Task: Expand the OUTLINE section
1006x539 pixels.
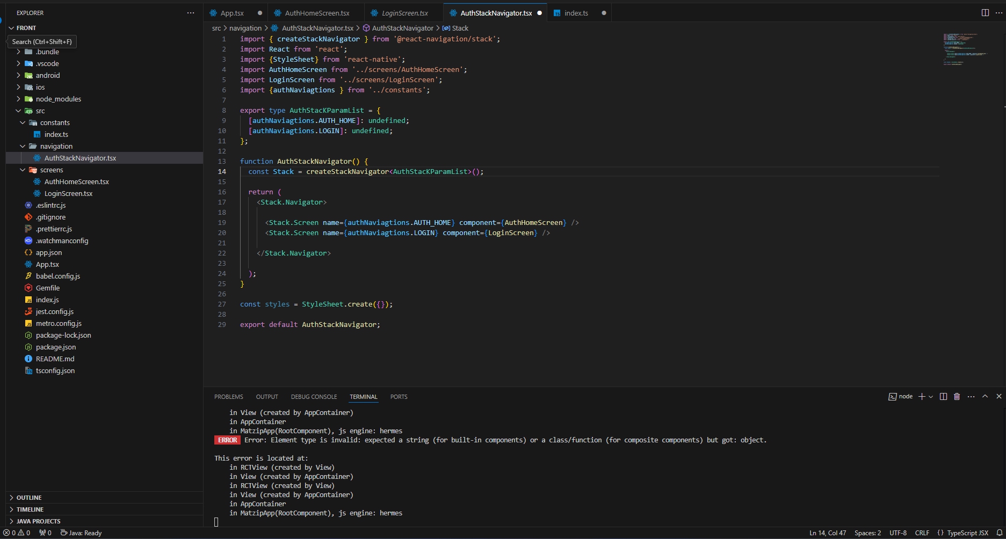Action: click(x=29, y=498)
